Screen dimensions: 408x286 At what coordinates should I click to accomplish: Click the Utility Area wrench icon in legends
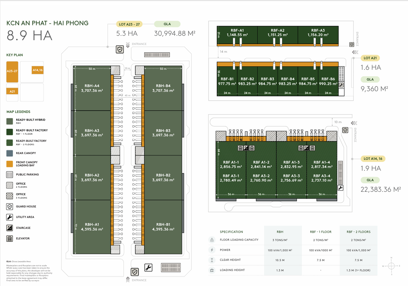(9, 217)
